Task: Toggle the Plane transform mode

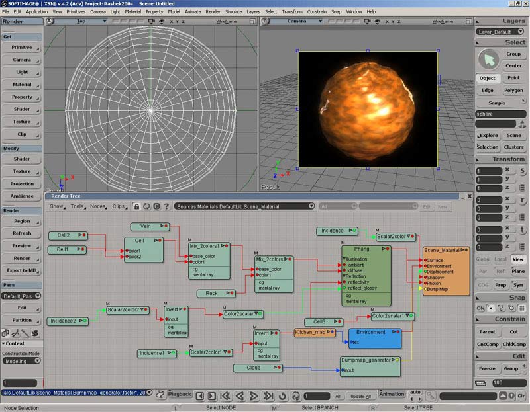Action: click(x=518, y=271)
